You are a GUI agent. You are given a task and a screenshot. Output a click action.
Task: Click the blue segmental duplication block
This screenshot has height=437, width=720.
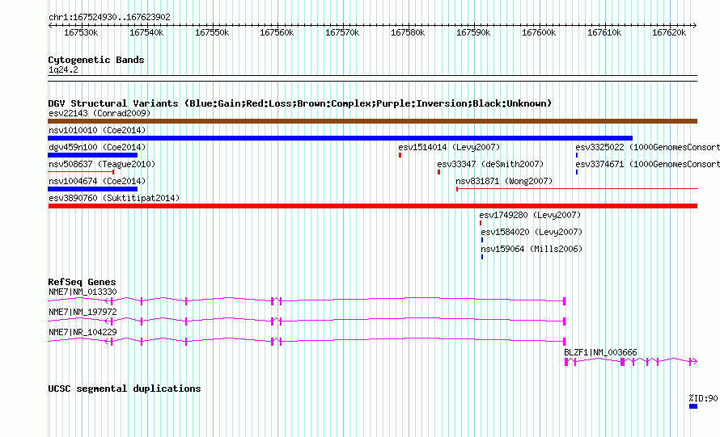[x=693, y=406]
